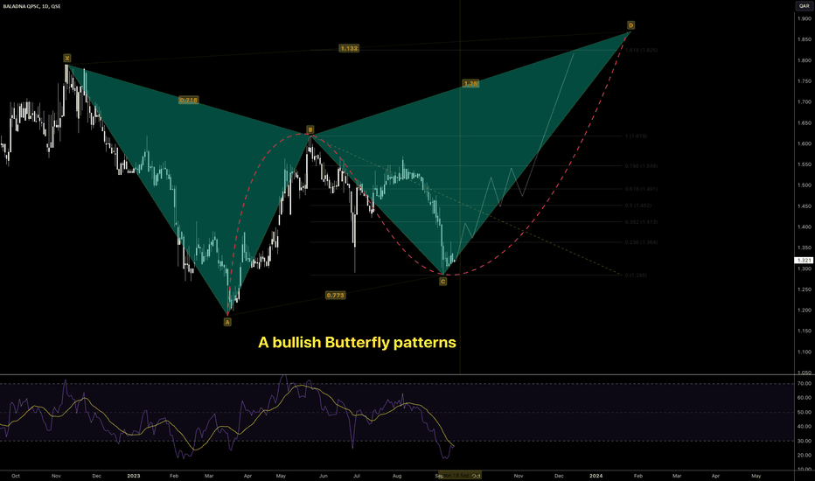The height and width of the screenshot is (481, 815).
Task: Click the highlighted crosshair date label on time axis
Action: click(x=459, y=475)
